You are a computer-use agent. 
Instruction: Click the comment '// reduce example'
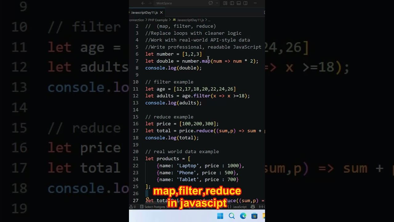pyautogui.click(x=169, y=117)
